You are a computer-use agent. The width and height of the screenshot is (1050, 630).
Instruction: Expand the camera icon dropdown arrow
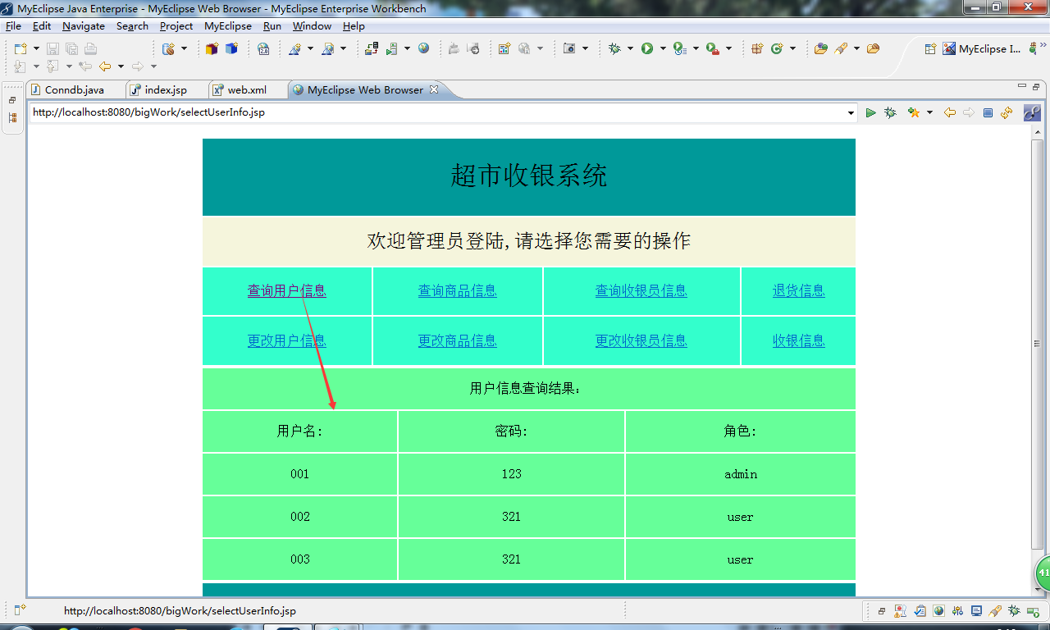585,49
